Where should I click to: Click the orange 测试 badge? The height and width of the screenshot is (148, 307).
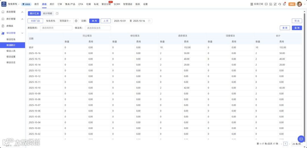(x=292, y=4)
